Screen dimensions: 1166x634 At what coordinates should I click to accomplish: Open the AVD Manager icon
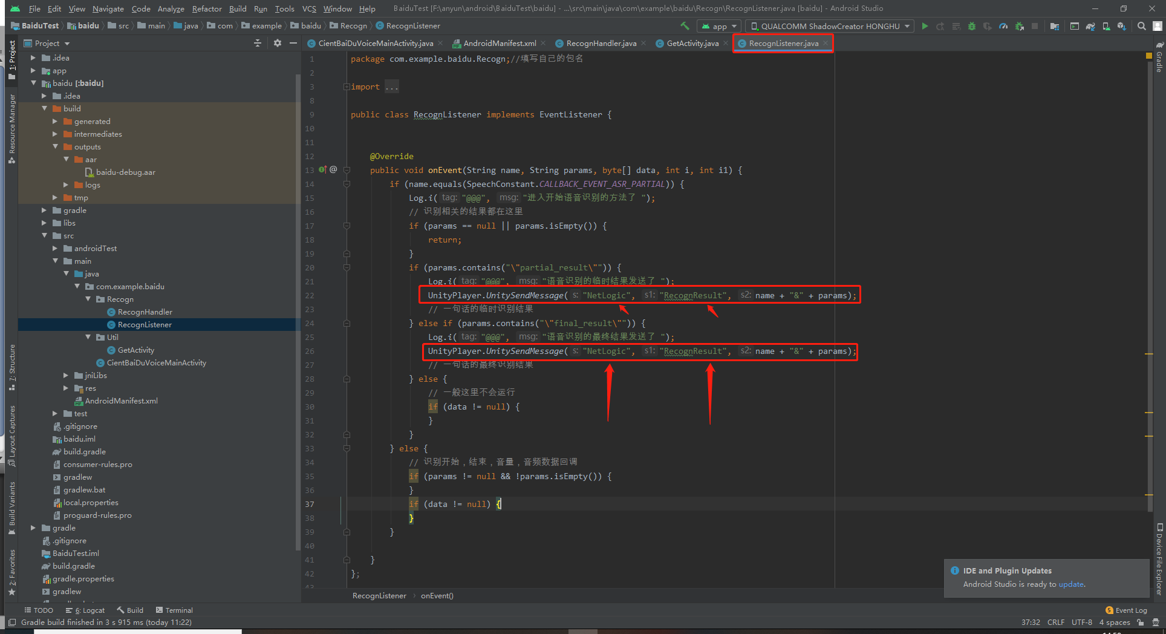(x=1106, y=26)
